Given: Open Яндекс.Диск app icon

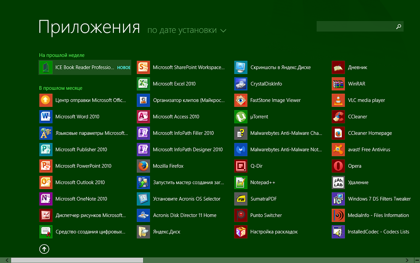Looking at the screenshot, I should [143, 231].
